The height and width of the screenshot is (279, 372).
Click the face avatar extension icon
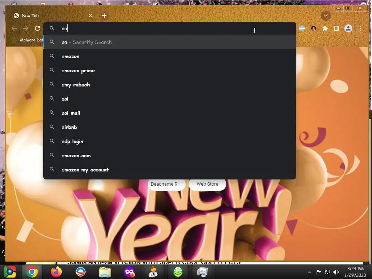click(x=314, y=28)
